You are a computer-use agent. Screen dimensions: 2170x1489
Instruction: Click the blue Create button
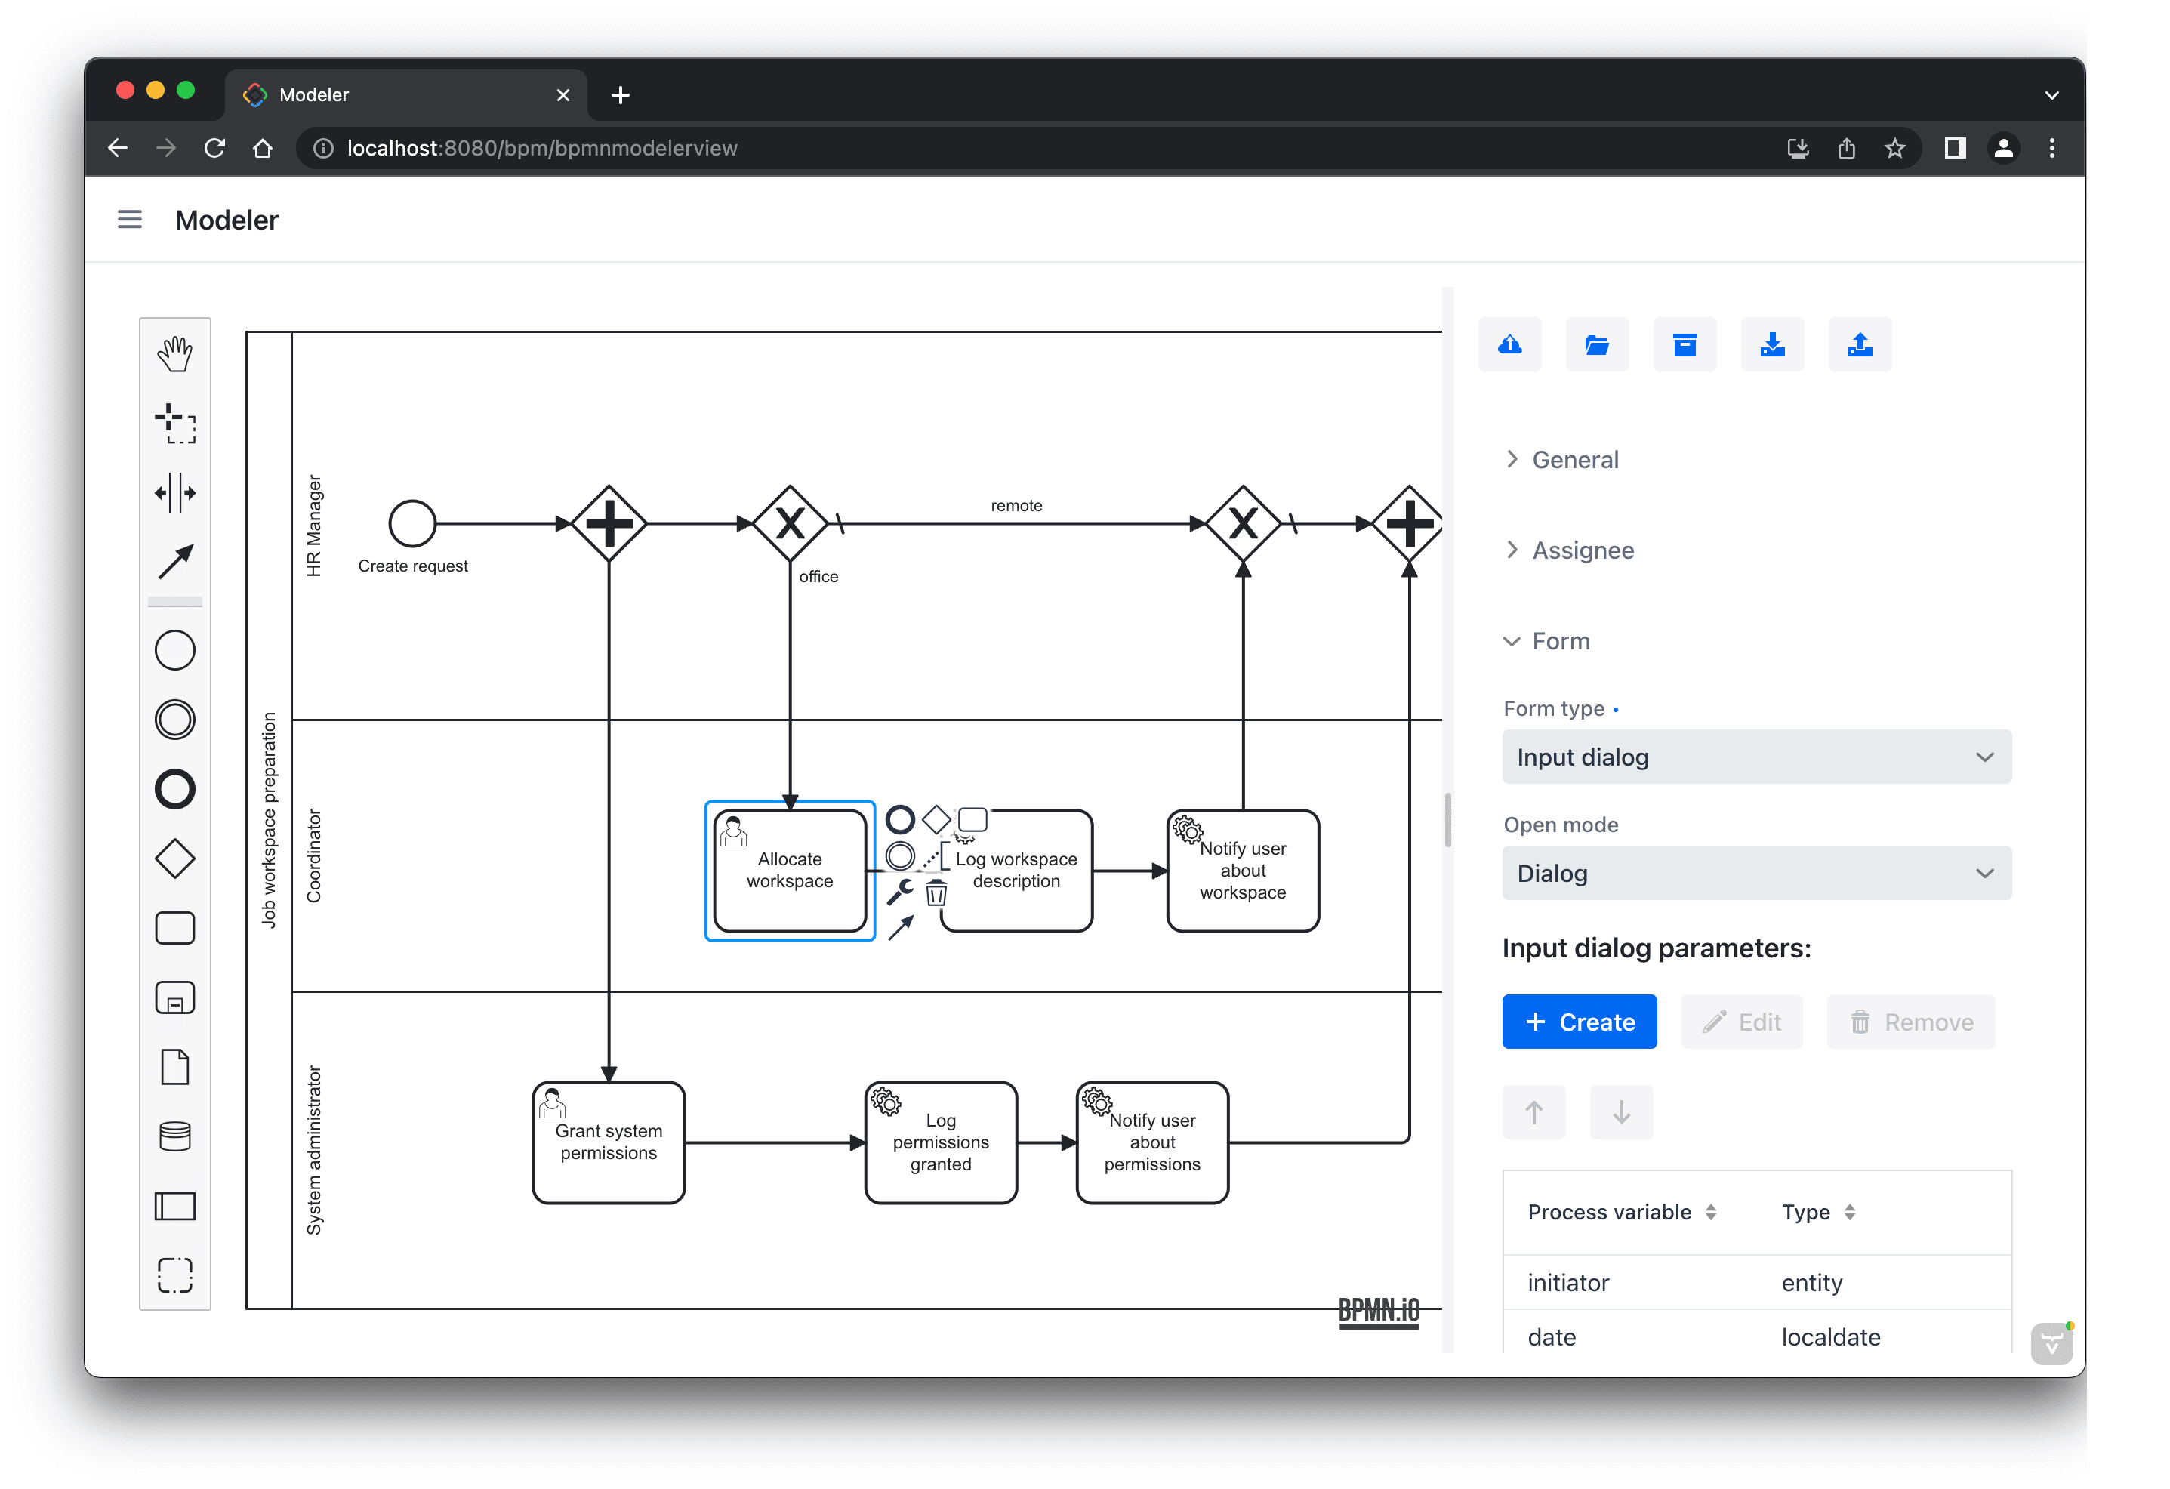point(1579,1022)
